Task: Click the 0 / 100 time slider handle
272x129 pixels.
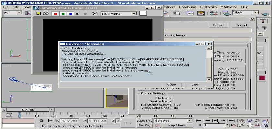Action: pyautogui.click(x=28, y=110)
